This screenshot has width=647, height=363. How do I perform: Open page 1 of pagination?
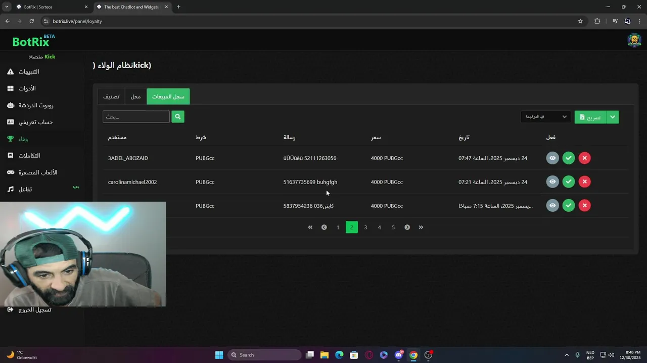coord(338,227)
